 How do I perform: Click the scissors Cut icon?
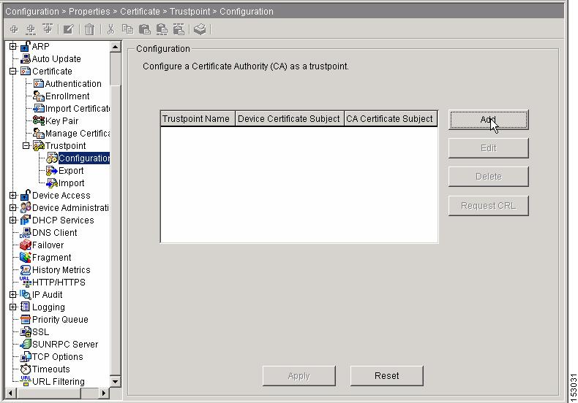click(110, 29)
